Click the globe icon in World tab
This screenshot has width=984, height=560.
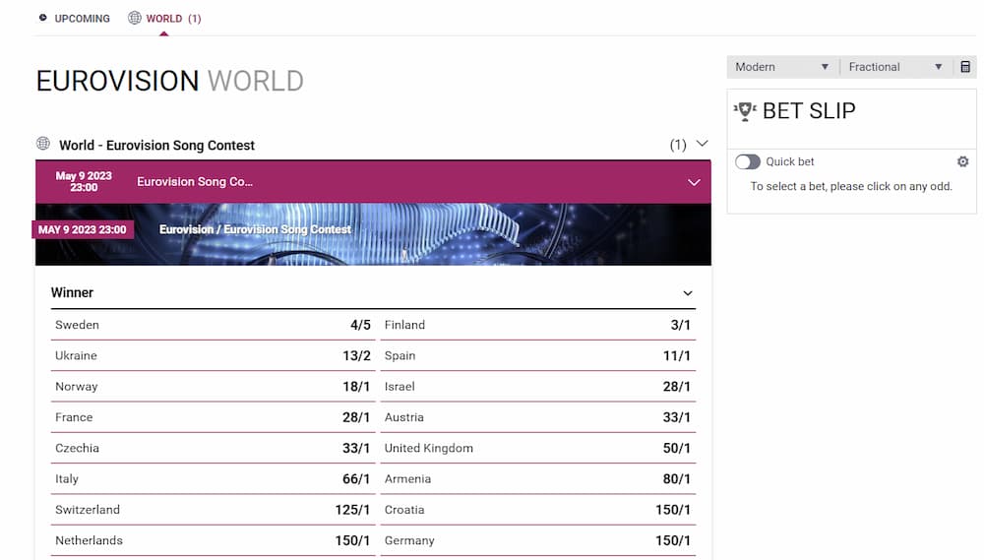tap(135, 18)
